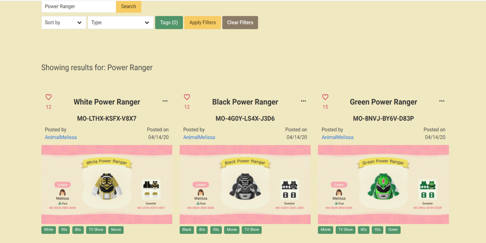
Task: Open Green Power Ranger options menu
Action: [442, 101]
